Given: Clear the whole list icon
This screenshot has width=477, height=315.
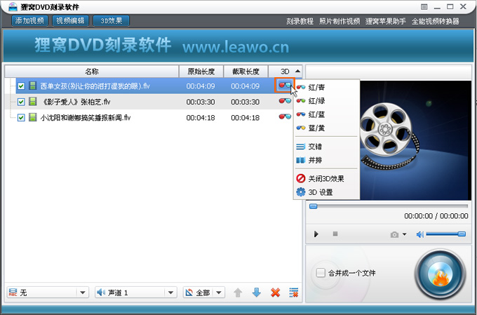Looking at the screenshot, I should pyautogui.click(x=294, y=293).
